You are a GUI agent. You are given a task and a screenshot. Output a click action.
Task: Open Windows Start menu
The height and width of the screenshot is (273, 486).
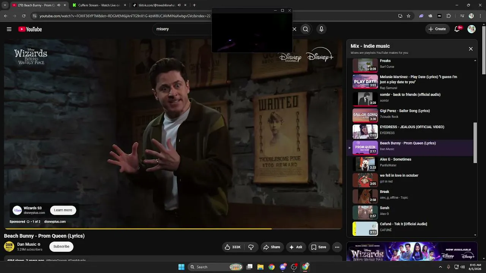181,267
